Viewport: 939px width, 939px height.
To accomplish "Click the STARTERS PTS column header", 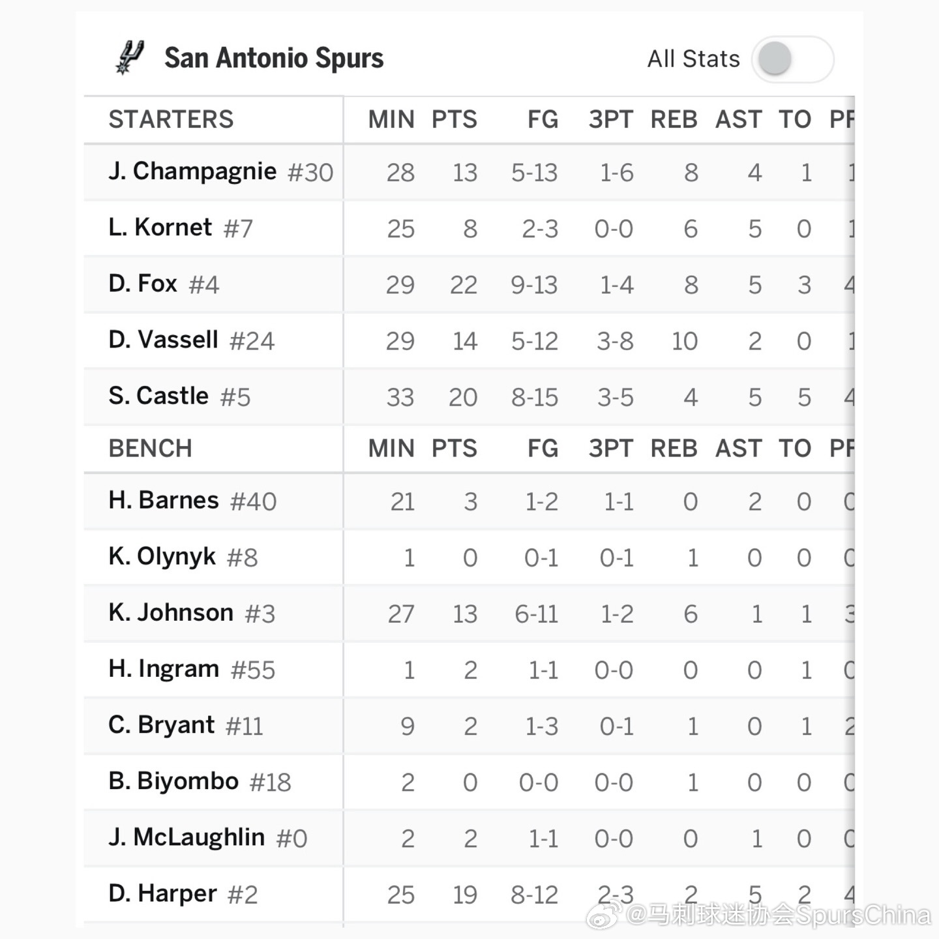I will click(455, 119).
